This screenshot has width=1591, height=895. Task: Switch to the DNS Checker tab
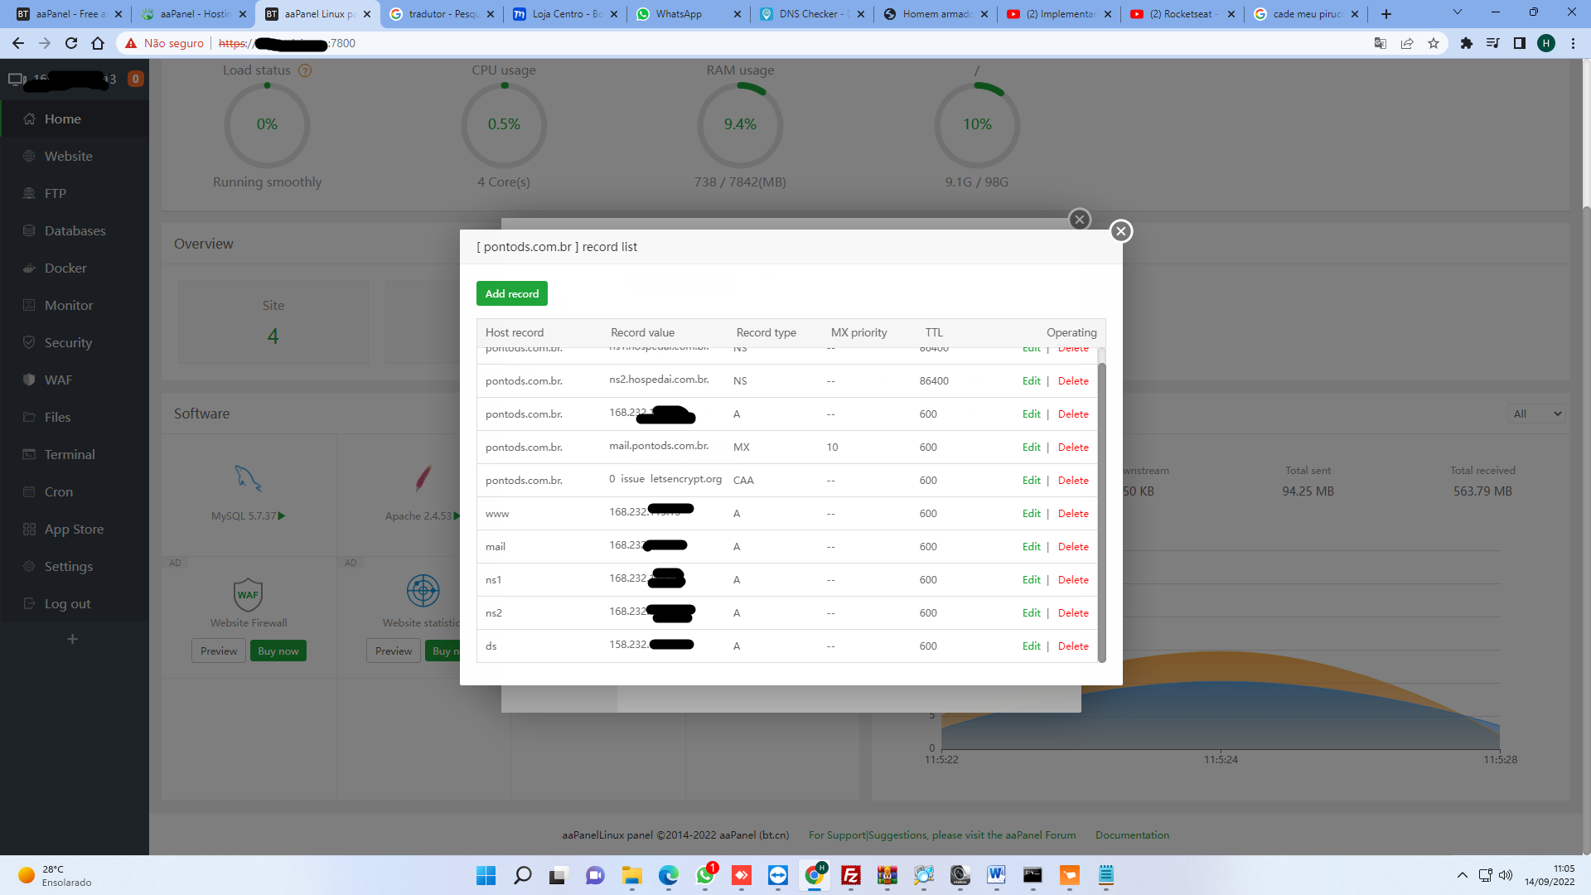click(812, 14)
